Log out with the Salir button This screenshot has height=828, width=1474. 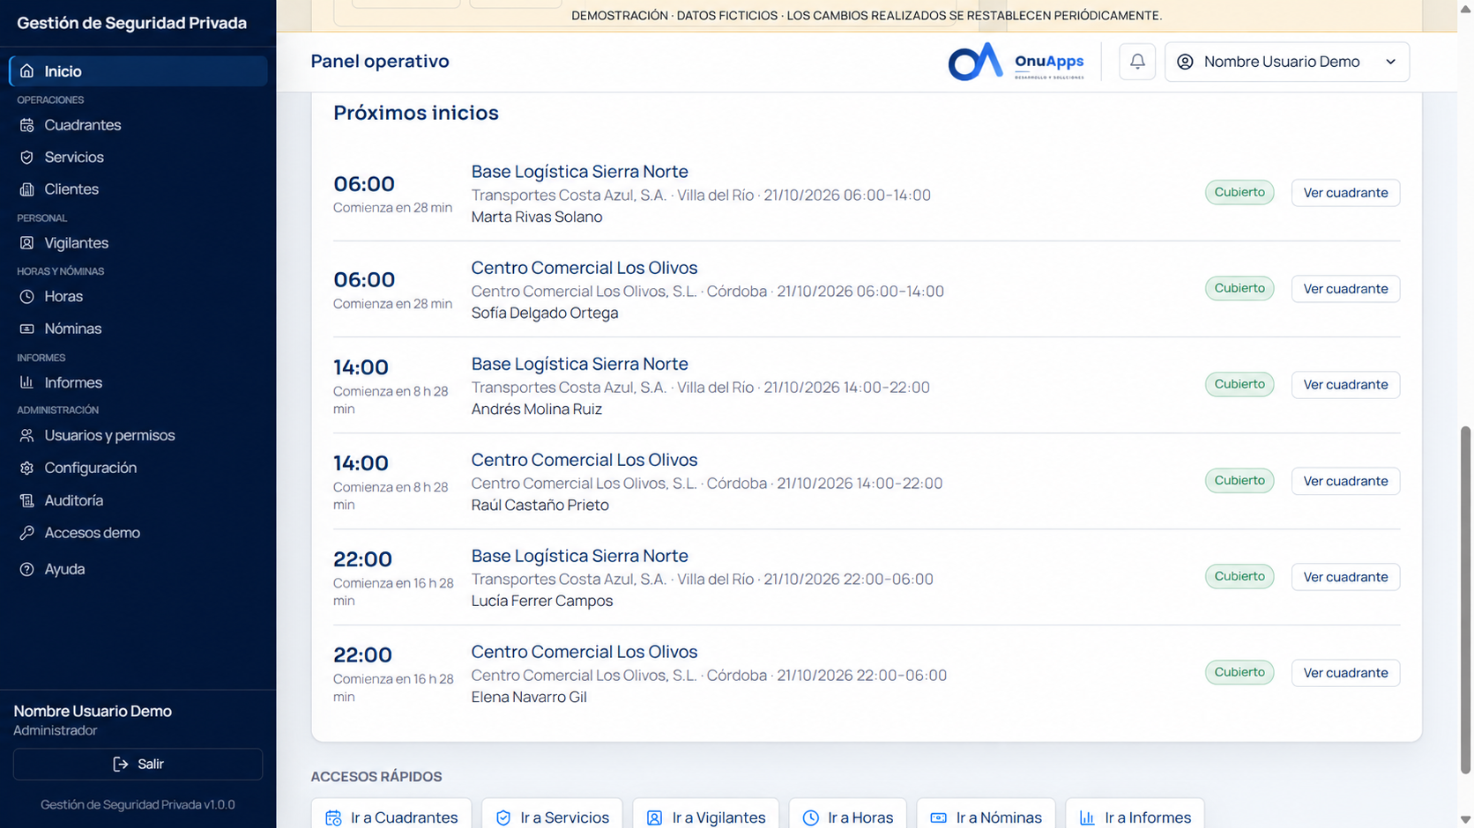[x=138, y=764]
